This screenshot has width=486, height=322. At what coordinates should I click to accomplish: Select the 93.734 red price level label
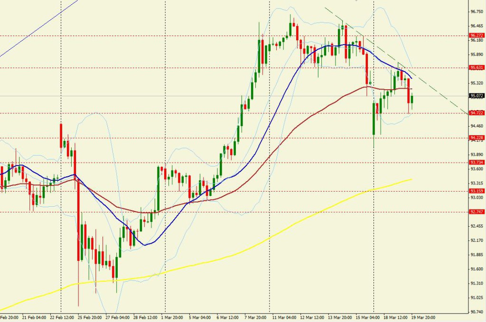tap(476, 162)
